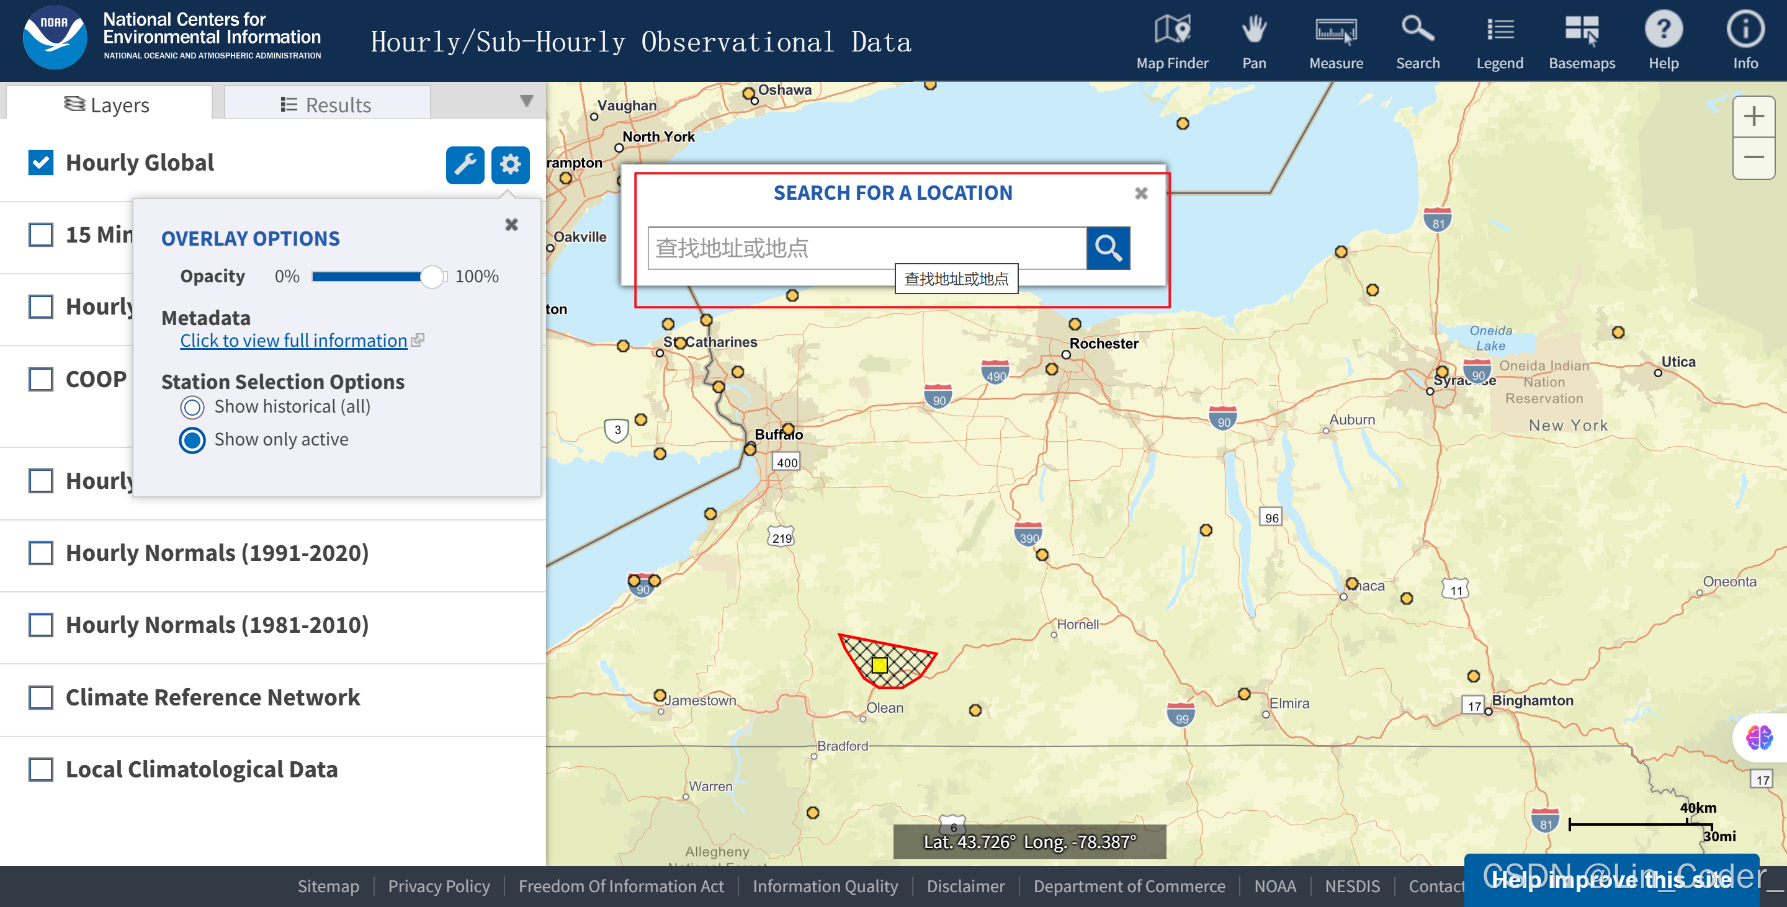Open the Privacy Policy footer link
1787x907 pixels.
click(x=439, y=885)
